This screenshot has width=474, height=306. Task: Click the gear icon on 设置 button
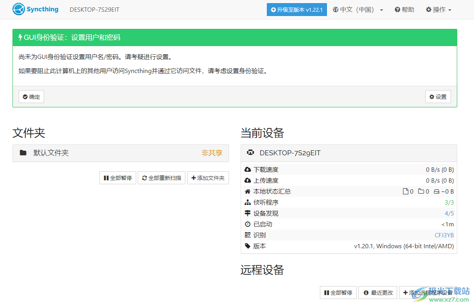[x=432, y=97]
